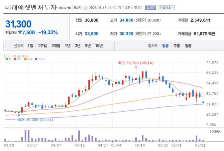Select the 5년 line chart tab
The height and width of the screenshot is (151, 224).
click(88, 46)
